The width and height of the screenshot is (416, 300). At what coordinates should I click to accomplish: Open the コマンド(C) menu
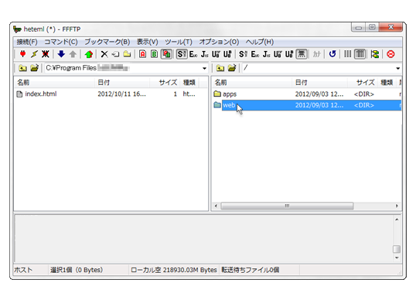(61, 42)
